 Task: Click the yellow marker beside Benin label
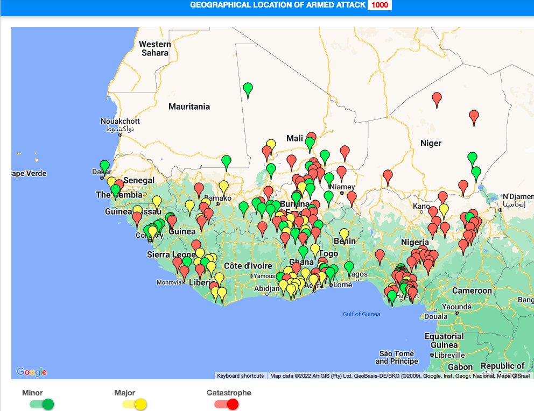345,235
